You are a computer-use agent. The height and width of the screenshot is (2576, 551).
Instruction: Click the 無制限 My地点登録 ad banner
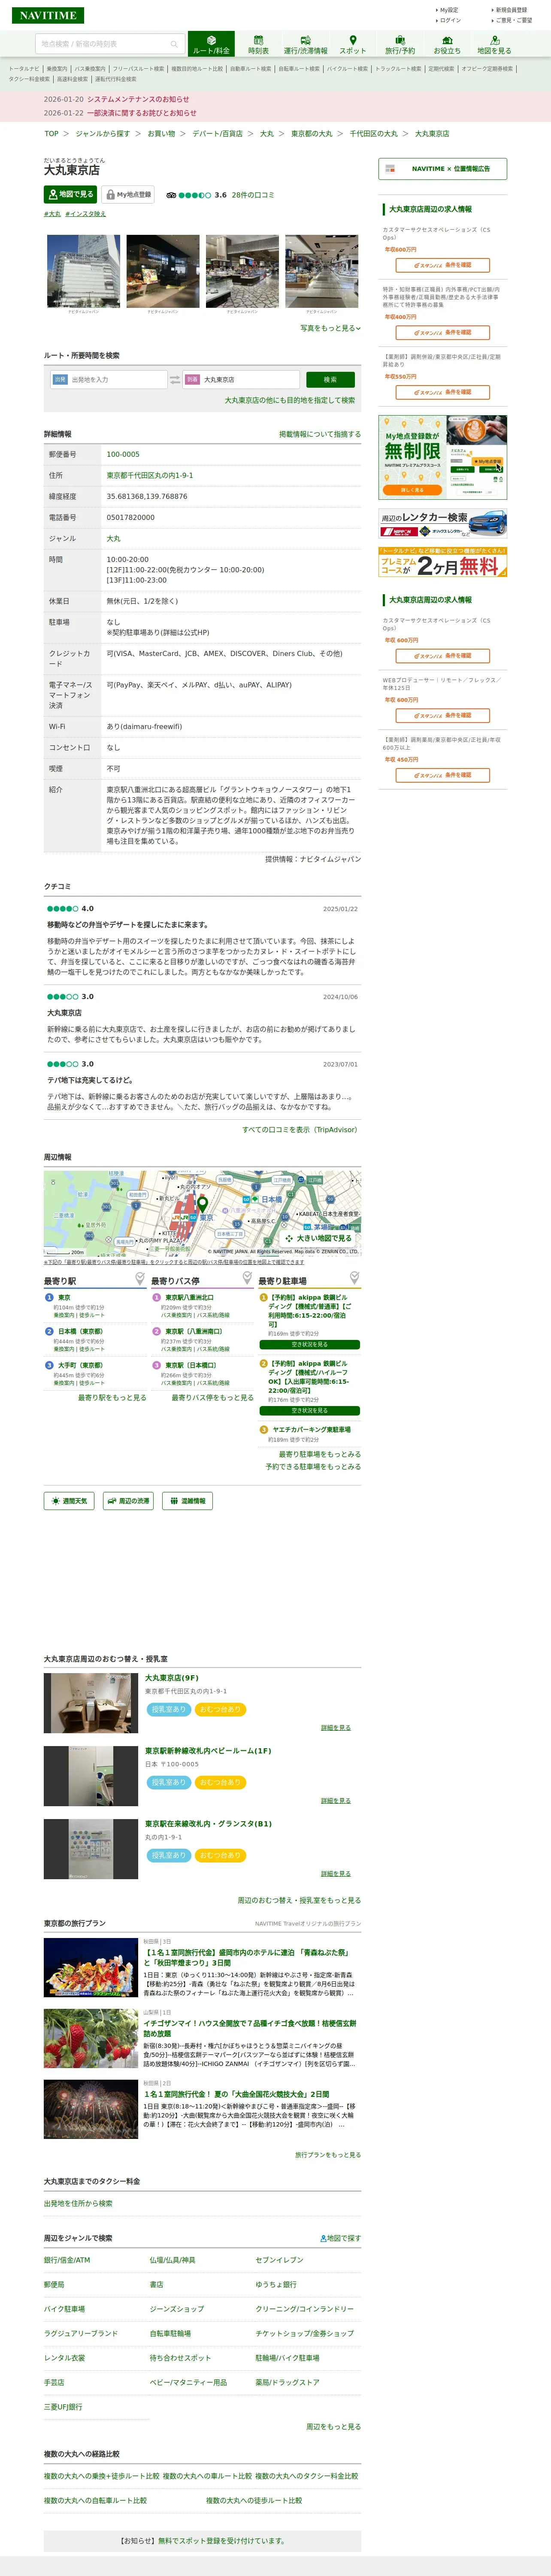442,457
